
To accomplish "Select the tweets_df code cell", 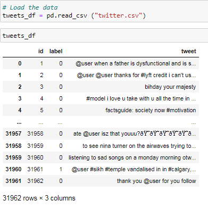I will tap(104, 36).
